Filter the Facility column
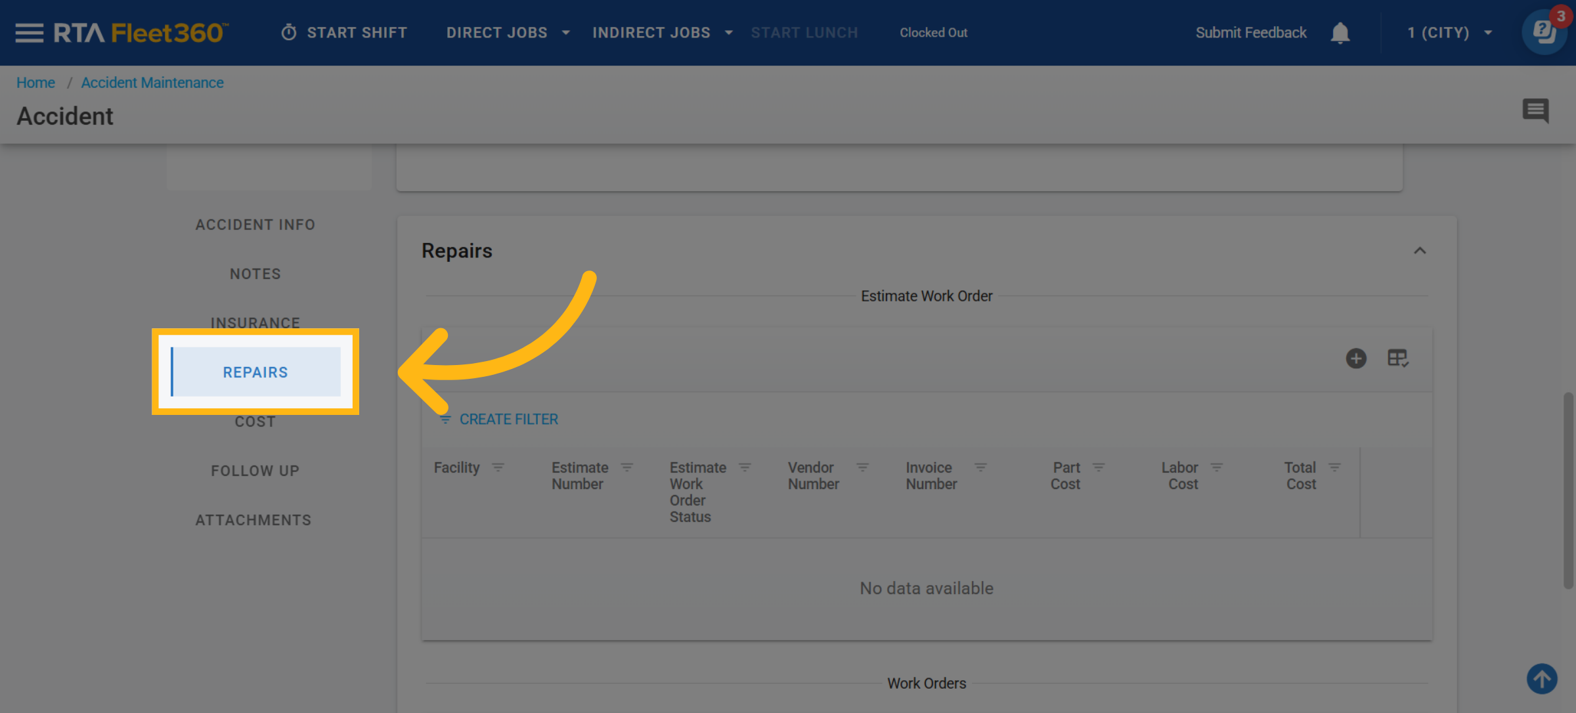Image resolution: width=1576 pixels, height=713 pixels. pos(498,467)
